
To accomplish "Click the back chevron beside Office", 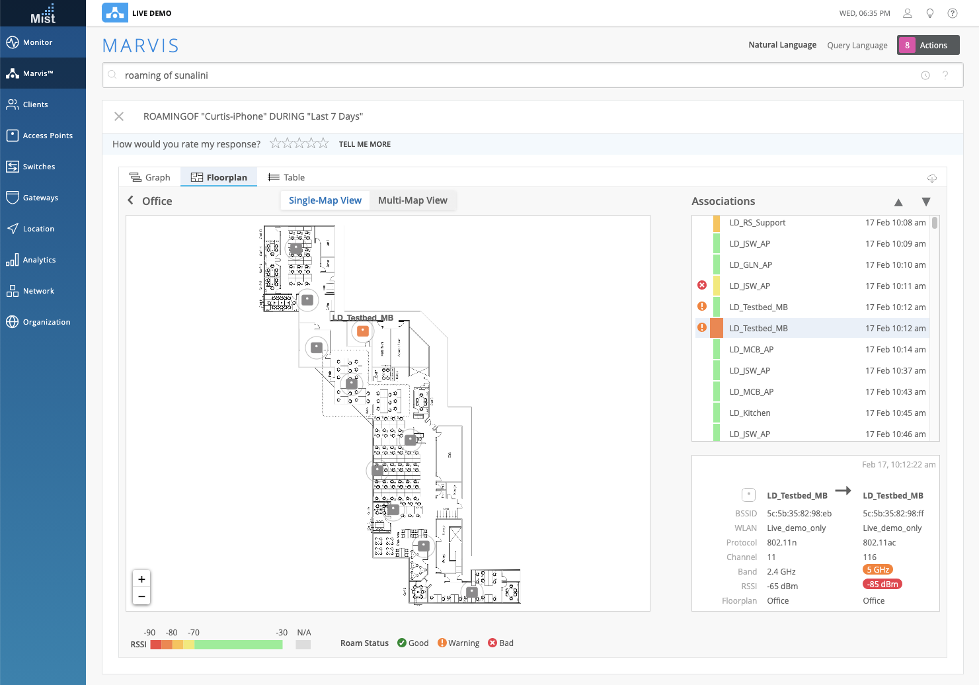I will coord(131,200).
